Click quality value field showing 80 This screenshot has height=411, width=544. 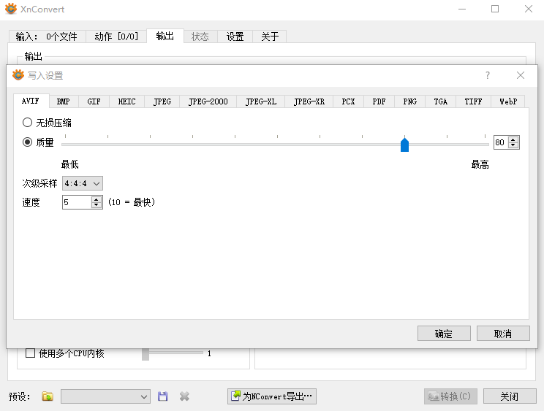pos(501,142)
